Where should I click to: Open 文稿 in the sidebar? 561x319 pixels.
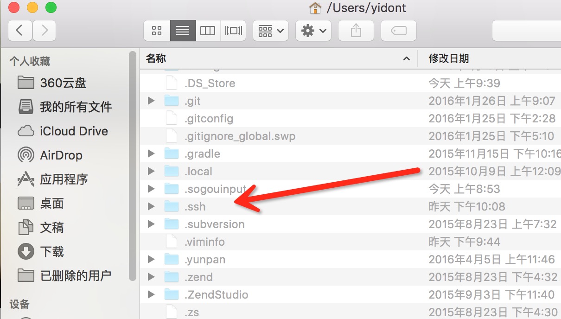[41, 228]
